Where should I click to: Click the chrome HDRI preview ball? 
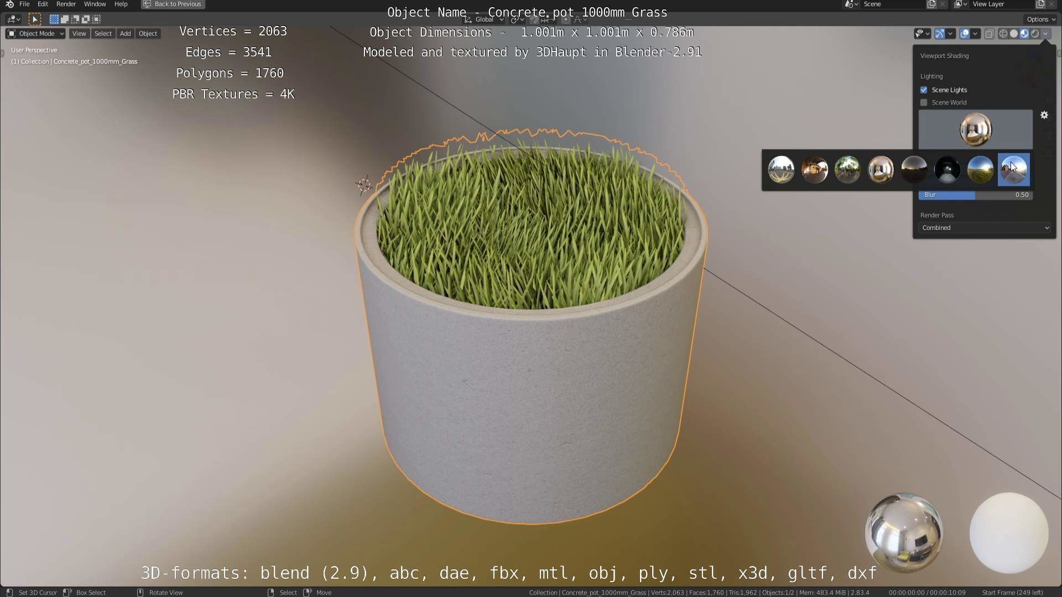click(x=904, y=532)
